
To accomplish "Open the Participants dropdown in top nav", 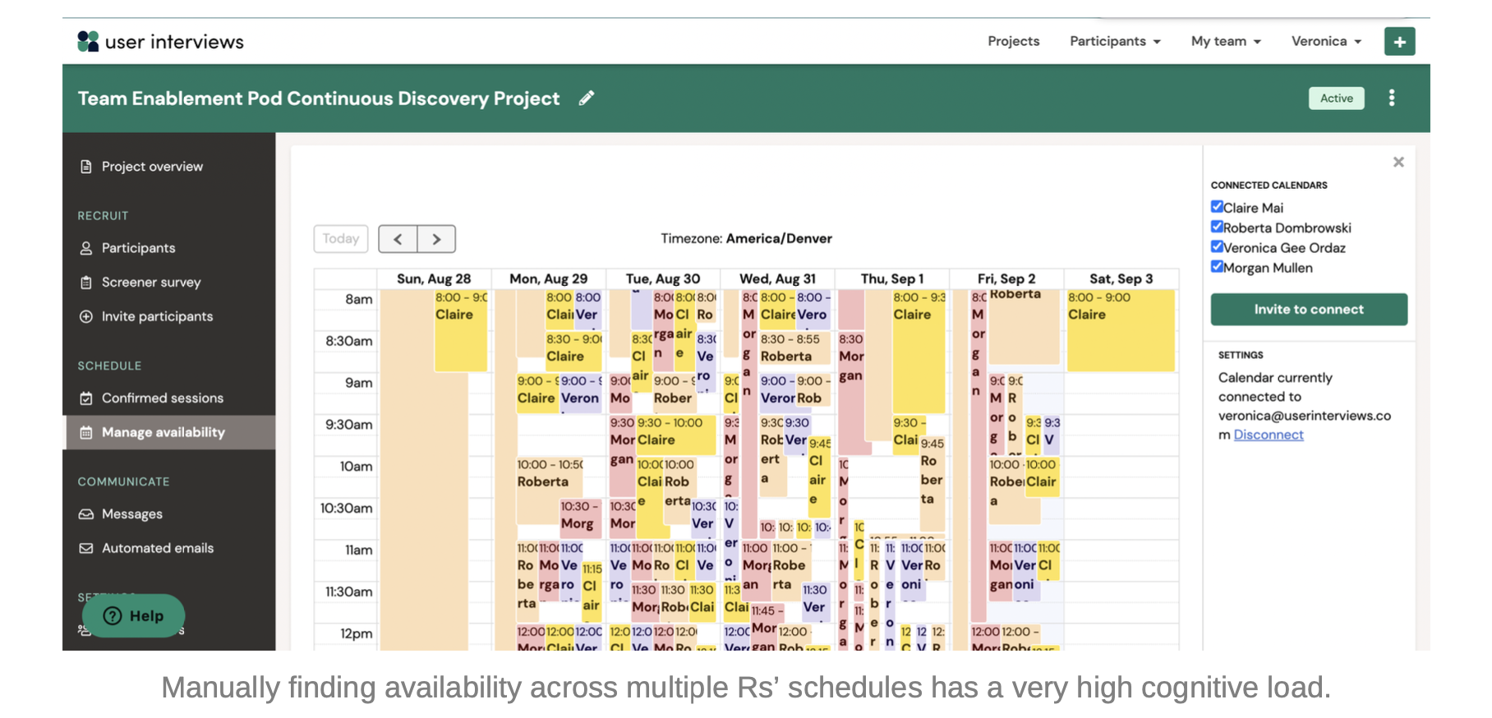I will [x=1115, y=41].
